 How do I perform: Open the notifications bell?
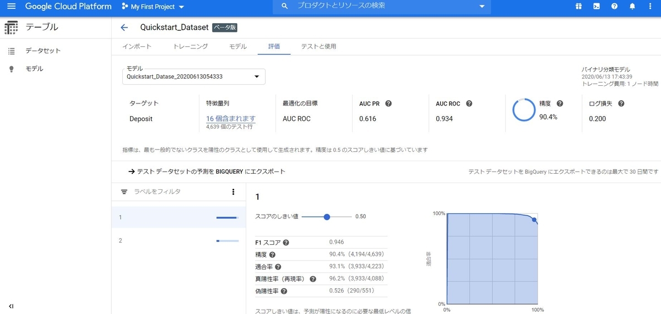point(632,7)
